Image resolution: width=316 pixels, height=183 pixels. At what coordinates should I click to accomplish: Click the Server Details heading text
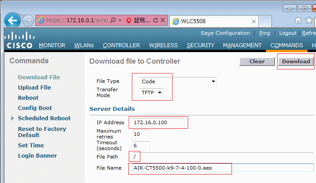(112, 109)
